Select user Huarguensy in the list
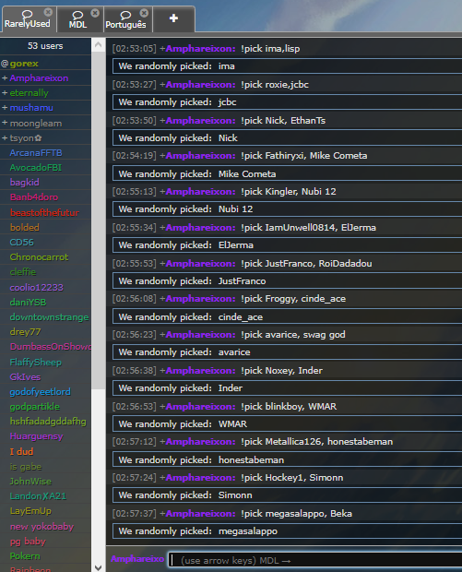462x572 pixels. pyautogui.click(x=37, y=436)
